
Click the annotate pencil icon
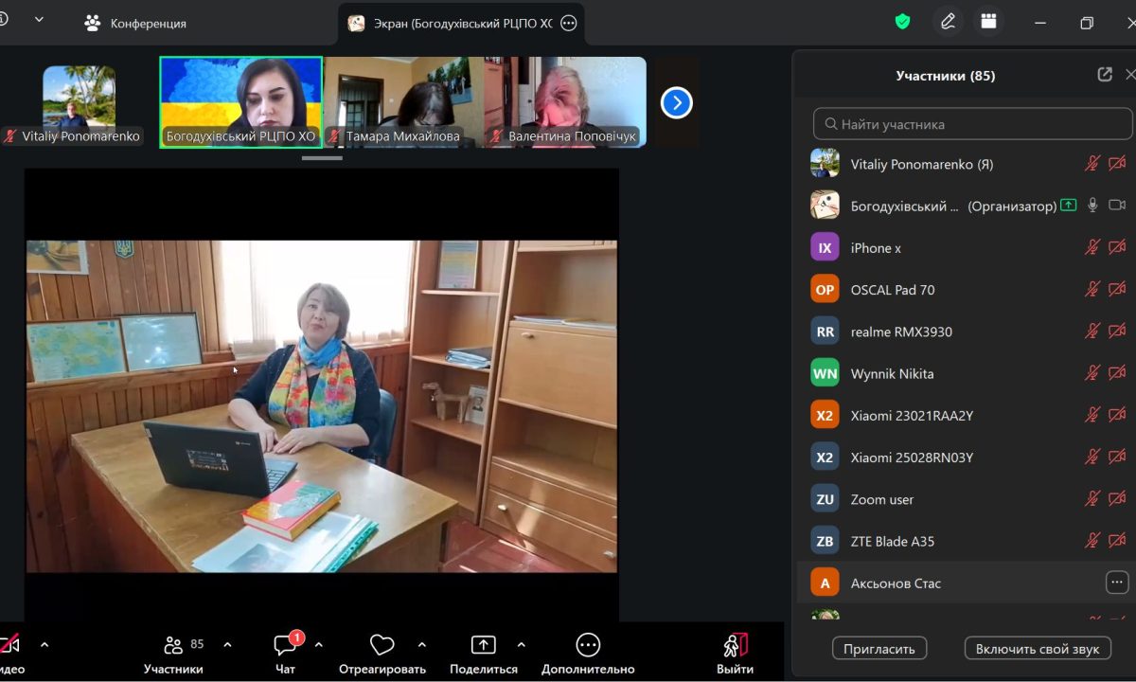tap(948, 22)
